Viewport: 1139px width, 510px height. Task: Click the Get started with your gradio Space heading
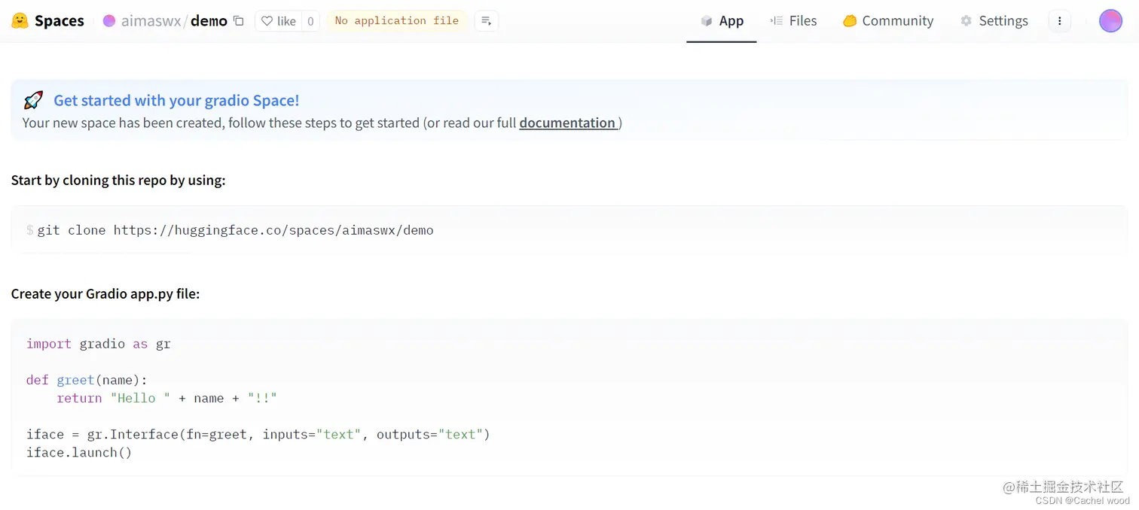pos(176,100)
